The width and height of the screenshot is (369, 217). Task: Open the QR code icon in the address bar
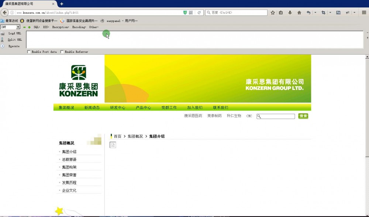click(x=191, y=13)
